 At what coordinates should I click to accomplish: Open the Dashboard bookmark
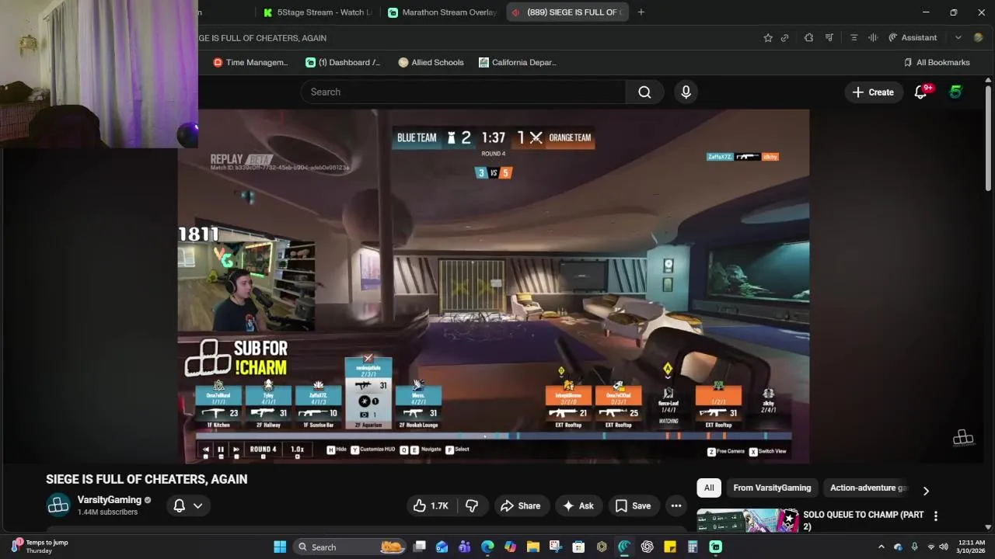coord(343,62)
